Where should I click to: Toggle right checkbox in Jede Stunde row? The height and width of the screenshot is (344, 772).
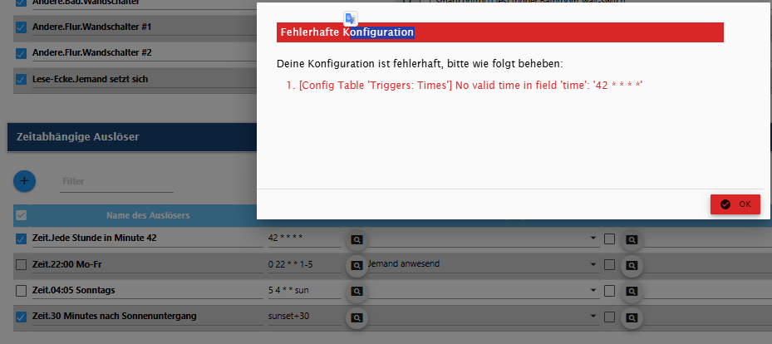[609, 238]
